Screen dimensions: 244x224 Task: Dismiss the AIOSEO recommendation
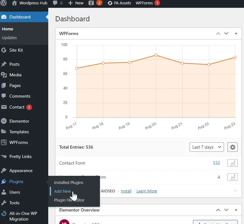[x=235, y=191]
